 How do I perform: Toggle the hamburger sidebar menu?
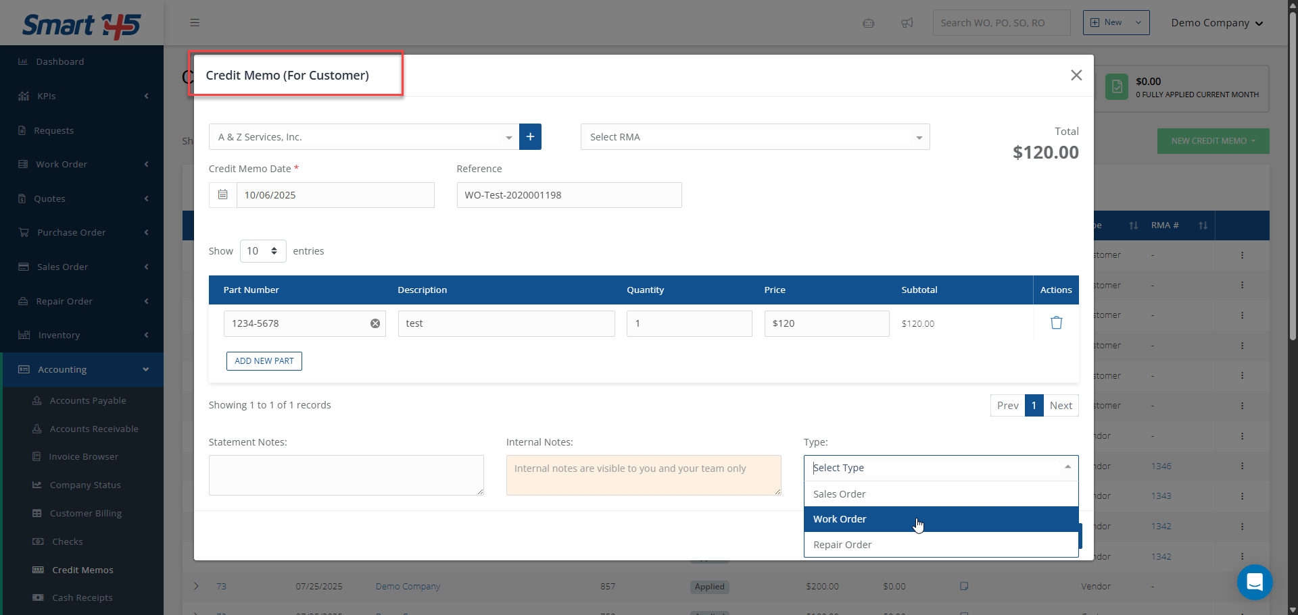point(195,23)
